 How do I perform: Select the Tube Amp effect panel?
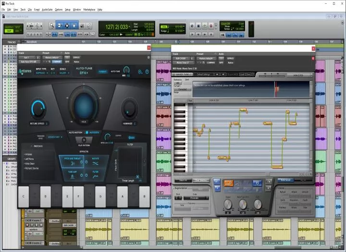[73, 175]
